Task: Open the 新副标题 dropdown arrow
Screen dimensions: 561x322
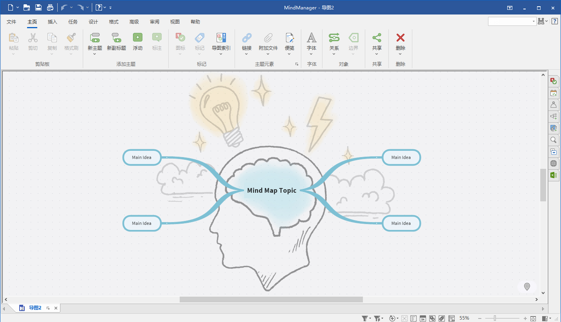Action: point(116,54)
